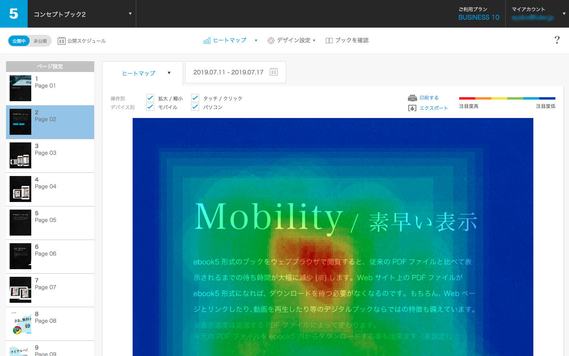Click the 操作別 filter label
569x356 pixels.
click(x=118, y=98)
